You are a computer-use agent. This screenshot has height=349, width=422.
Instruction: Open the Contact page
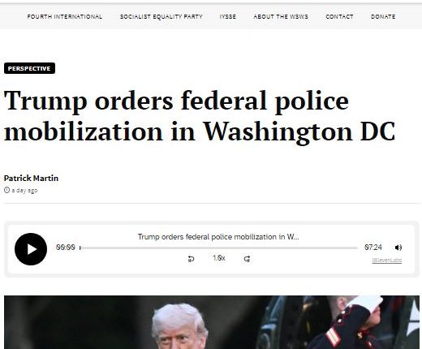coord(339,17)
